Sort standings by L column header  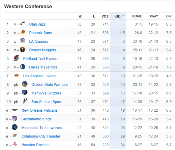point(94,16)
